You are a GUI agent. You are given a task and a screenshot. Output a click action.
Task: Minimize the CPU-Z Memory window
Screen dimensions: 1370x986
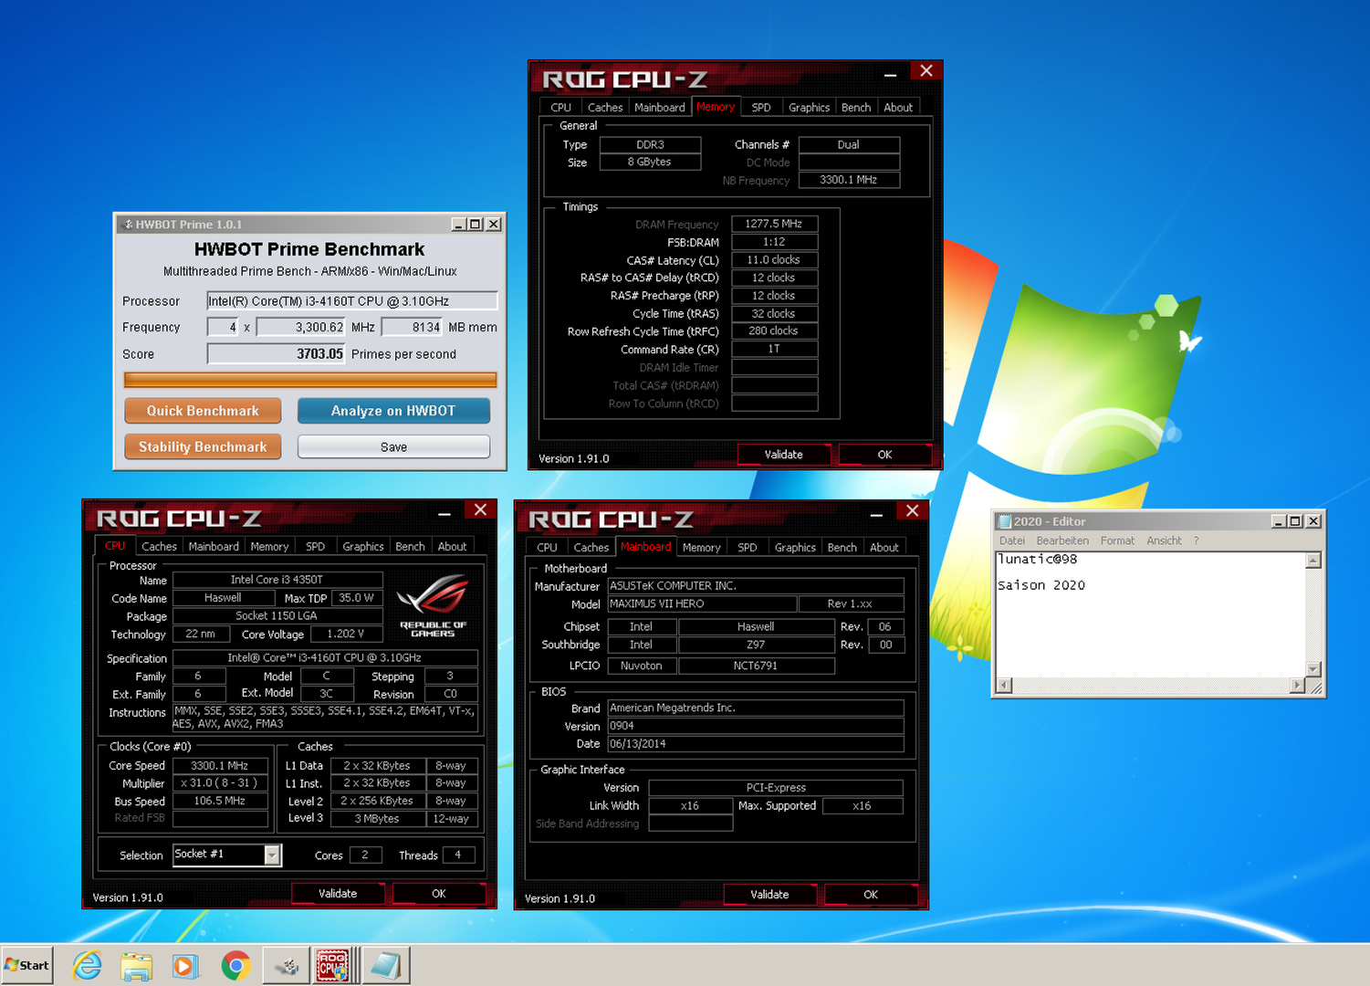[x=891, y=73]
